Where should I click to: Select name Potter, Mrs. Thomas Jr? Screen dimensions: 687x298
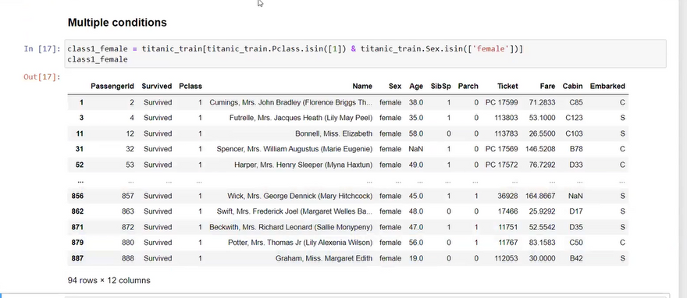[300, 243]
